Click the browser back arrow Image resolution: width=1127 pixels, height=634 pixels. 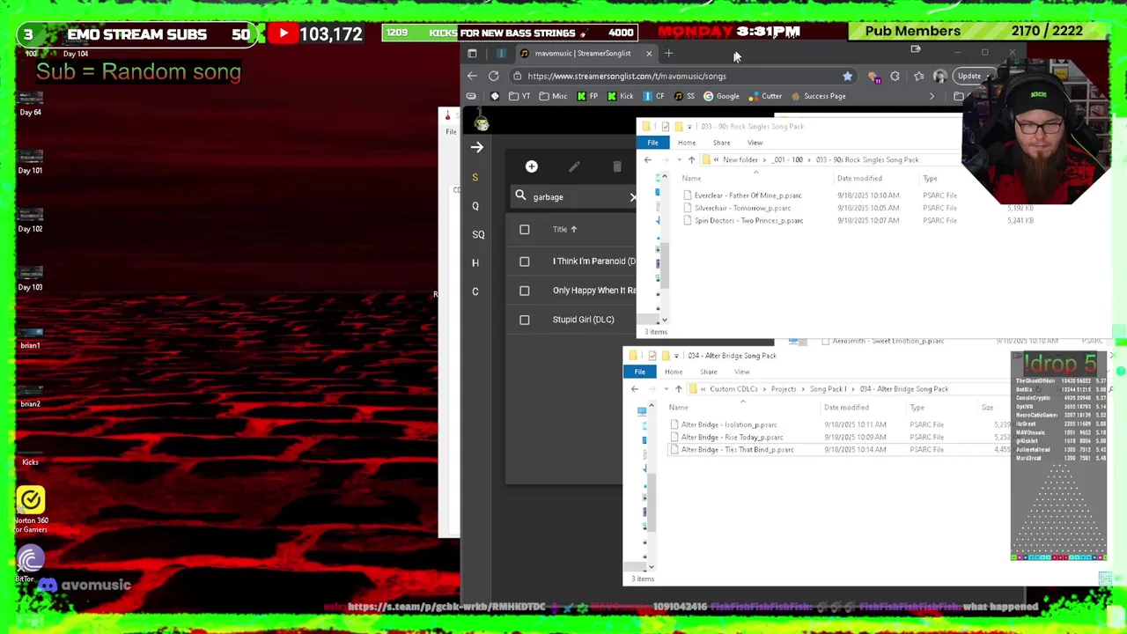pyautogui.click(x=472, y=76)
